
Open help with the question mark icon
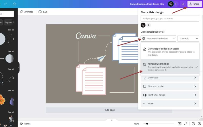[199, 124]
